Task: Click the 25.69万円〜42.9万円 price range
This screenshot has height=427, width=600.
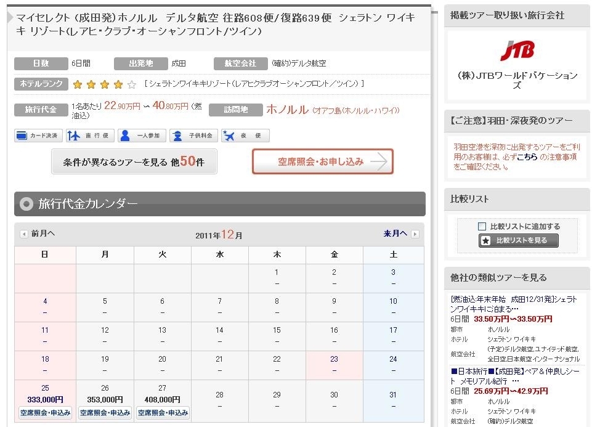Action: click(511, 391)
